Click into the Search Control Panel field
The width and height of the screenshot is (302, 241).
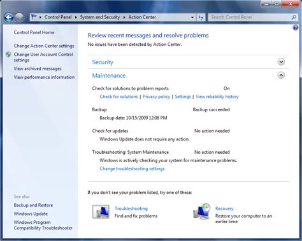point(250,17)
